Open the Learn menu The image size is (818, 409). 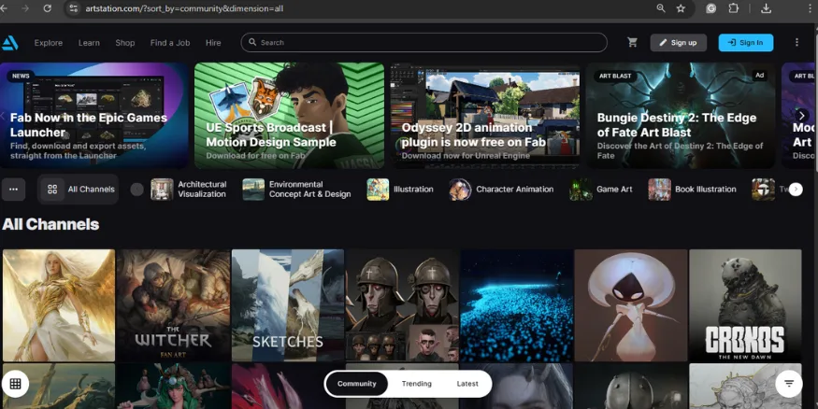coord(89,43)
